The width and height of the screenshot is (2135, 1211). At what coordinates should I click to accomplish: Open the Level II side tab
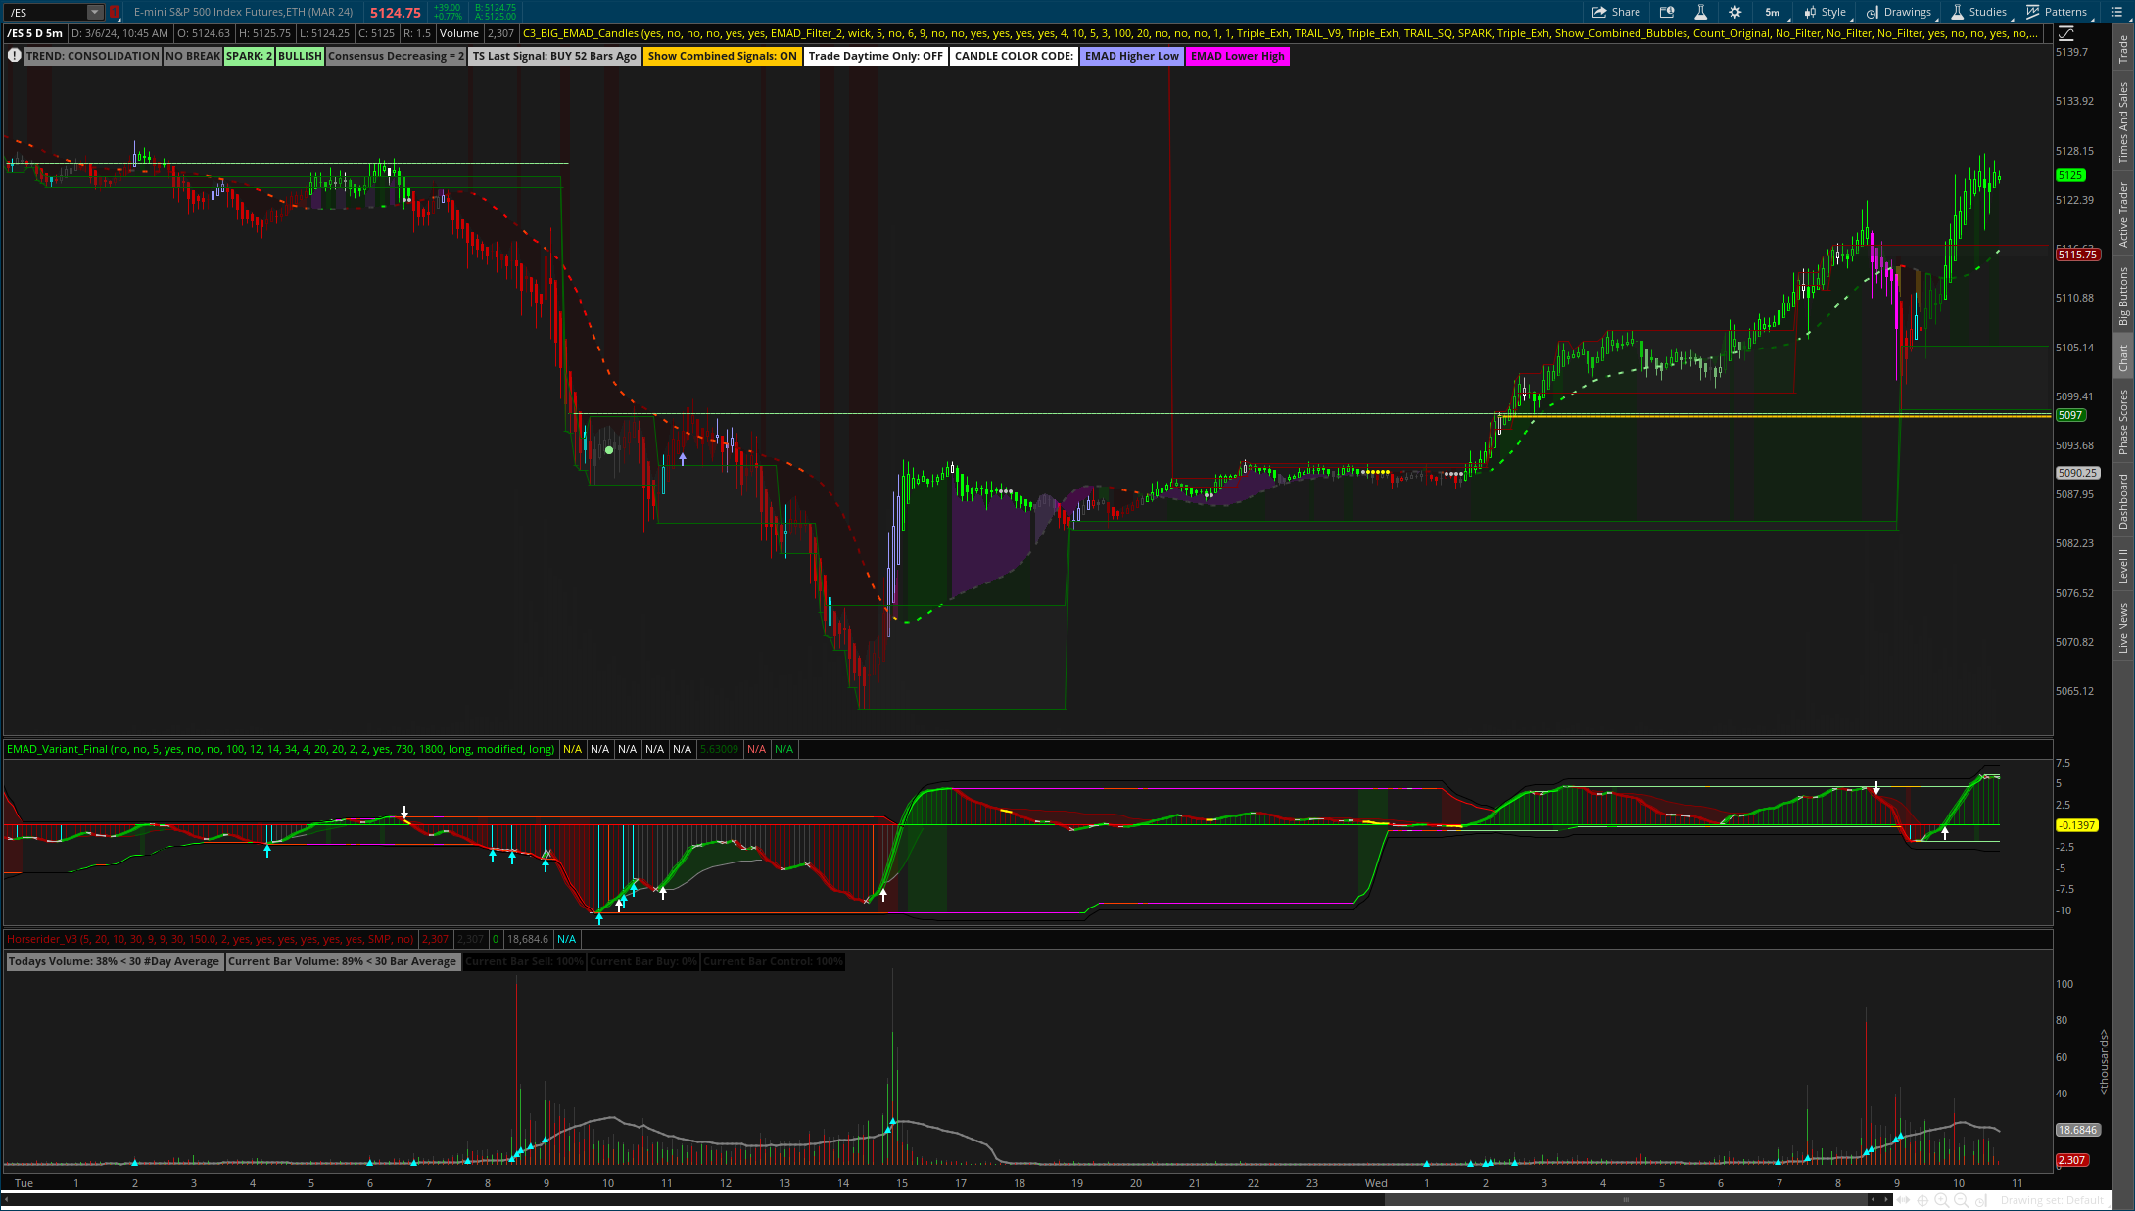click(2123, 566)
